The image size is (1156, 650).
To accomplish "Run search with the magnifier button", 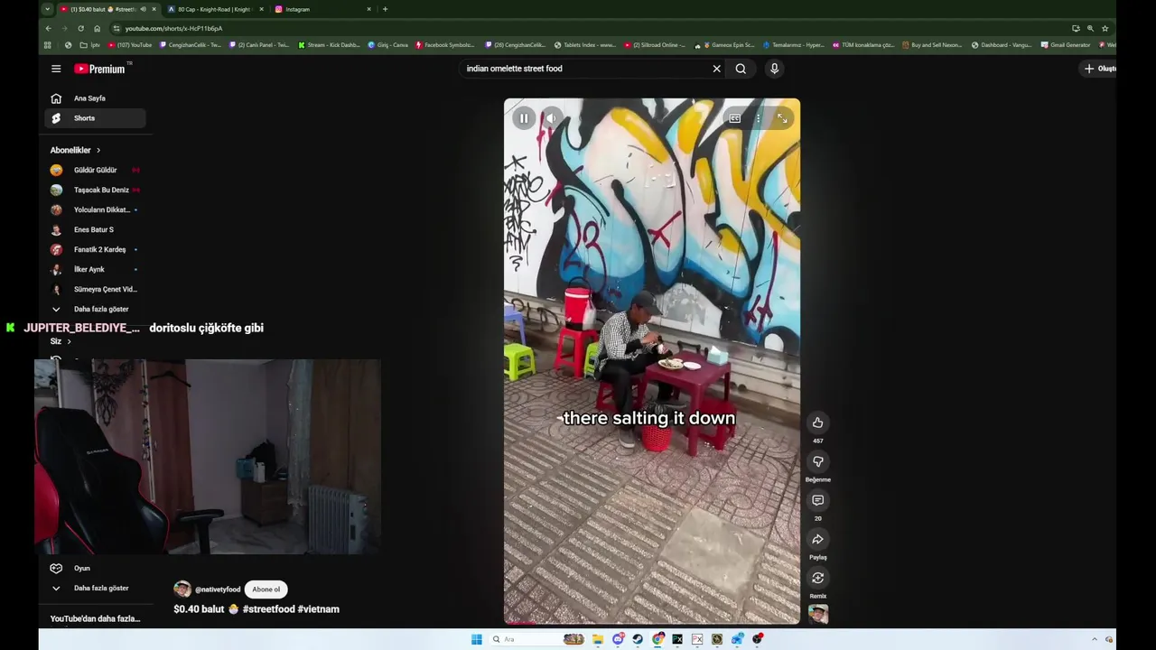I will click(x=741, y=69).
